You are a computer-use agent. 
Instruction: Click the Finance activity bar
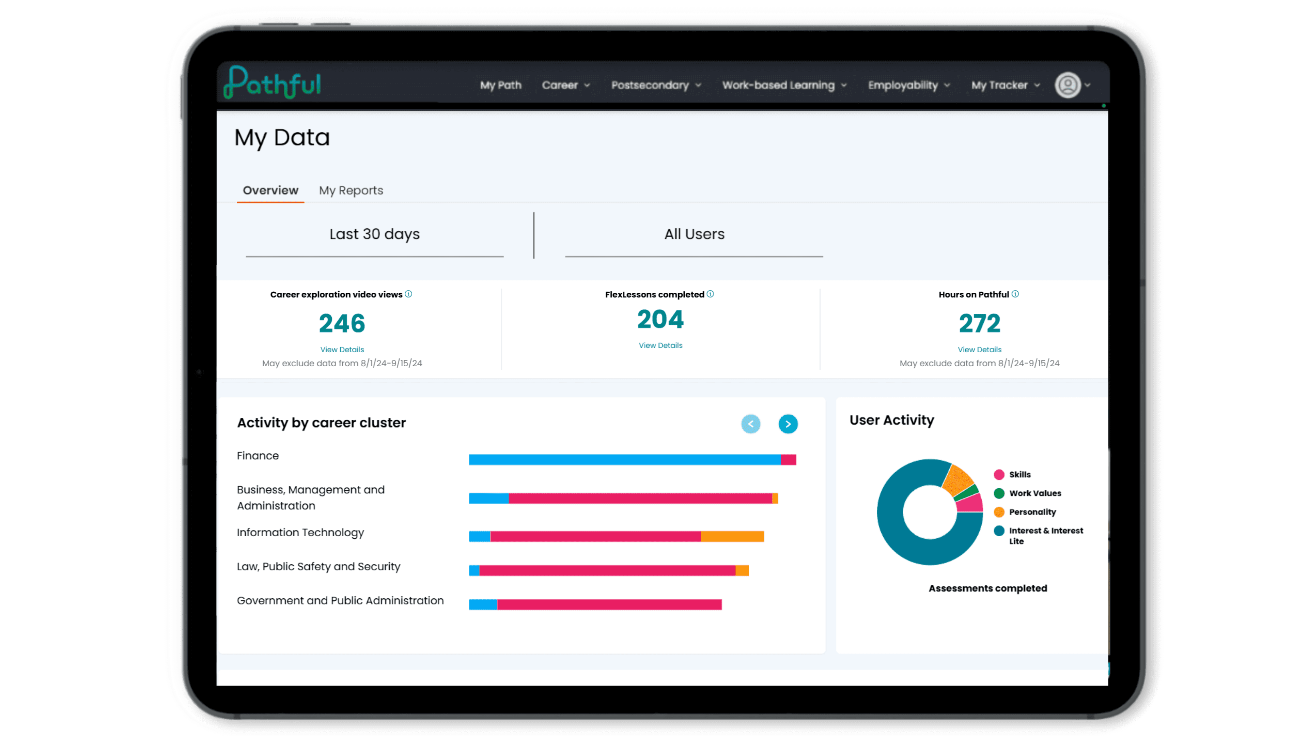point(632,460)
